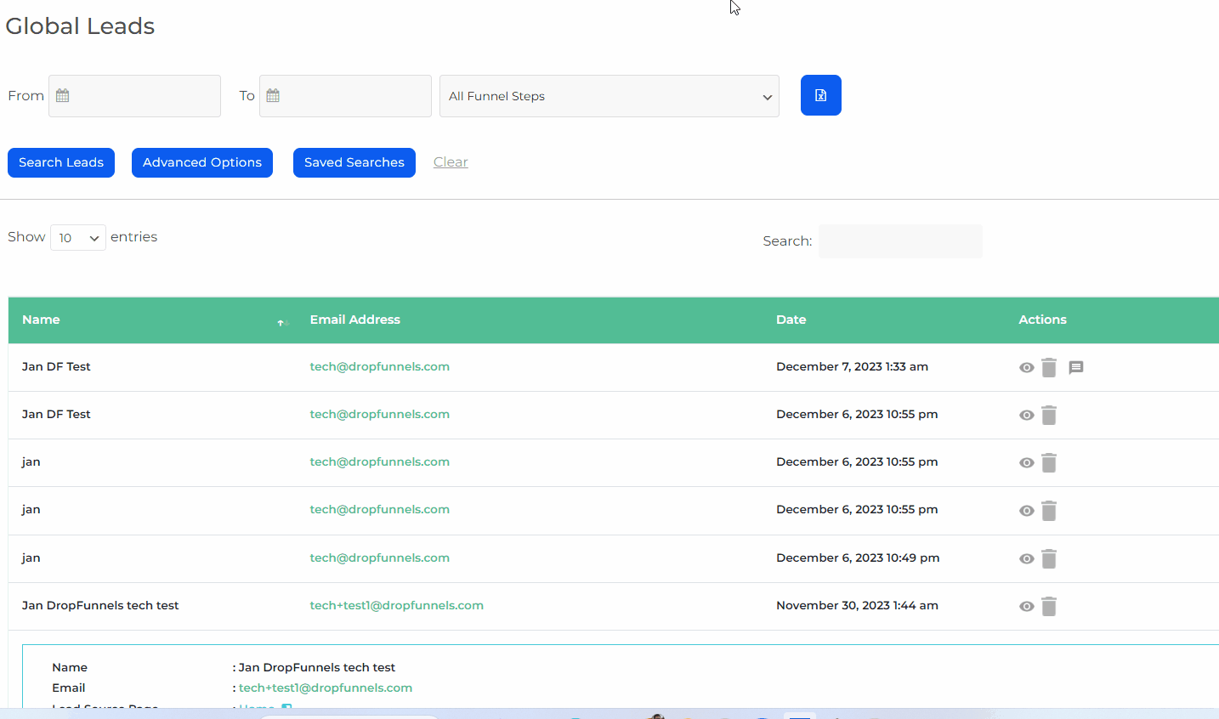Toggle eye icon for December 7 lead

tap(1026, 367)
